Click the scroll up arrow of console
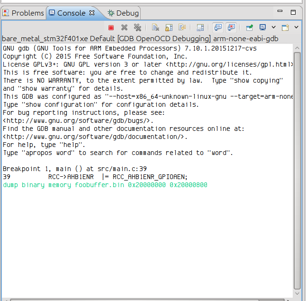Screen dimensions: 306x301 click(x=297, y=48)
